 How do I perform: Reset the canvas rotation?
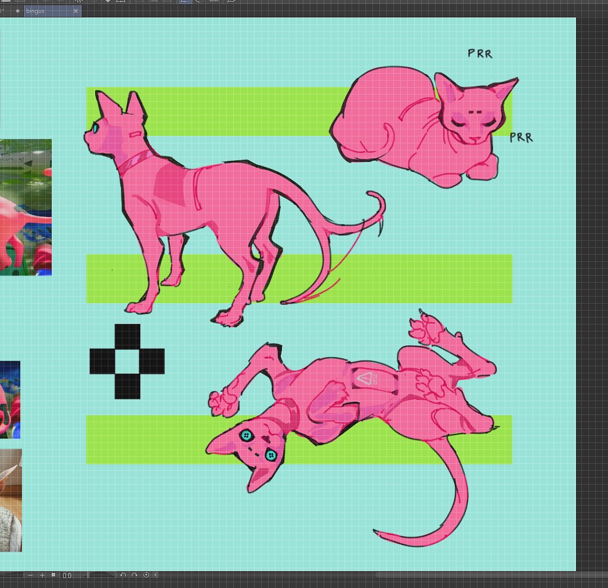pyautogui.click(x=146, y=575)
